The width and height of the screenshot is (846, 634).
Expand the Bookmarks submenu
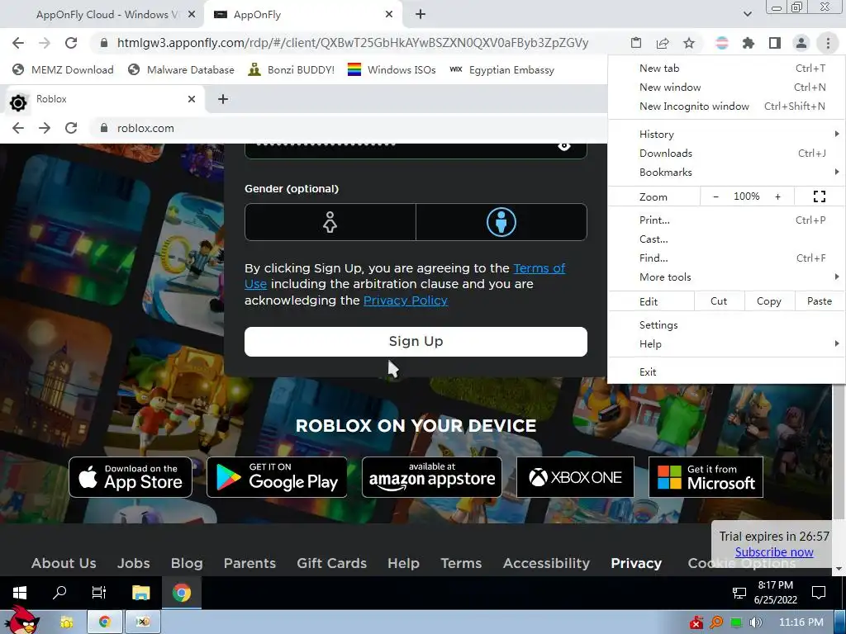point(726,173)
